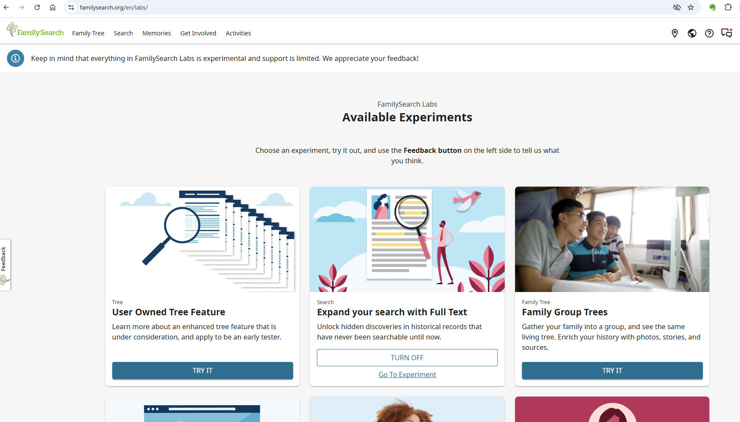740x422 pixels.
Task: Open the Feedback side tab
Action: point(5,265)
